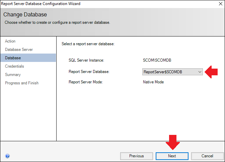
Task: Select the highlighted Database step
Action: [28, 58]
